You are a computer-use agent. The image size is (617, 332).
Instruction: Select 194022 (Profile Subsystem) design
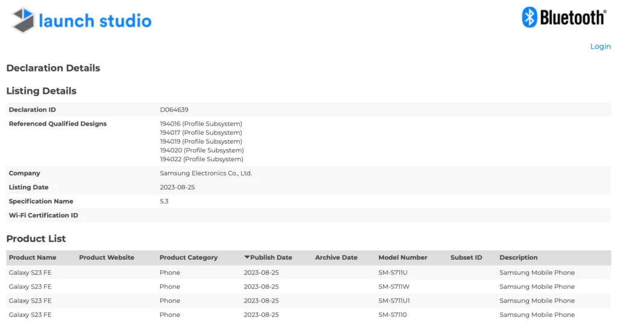point(201,159)
